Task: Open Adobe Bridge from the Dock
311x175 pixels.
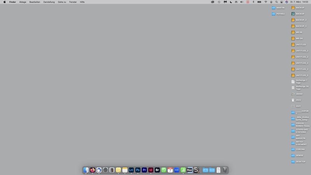Action: point(157,170)
